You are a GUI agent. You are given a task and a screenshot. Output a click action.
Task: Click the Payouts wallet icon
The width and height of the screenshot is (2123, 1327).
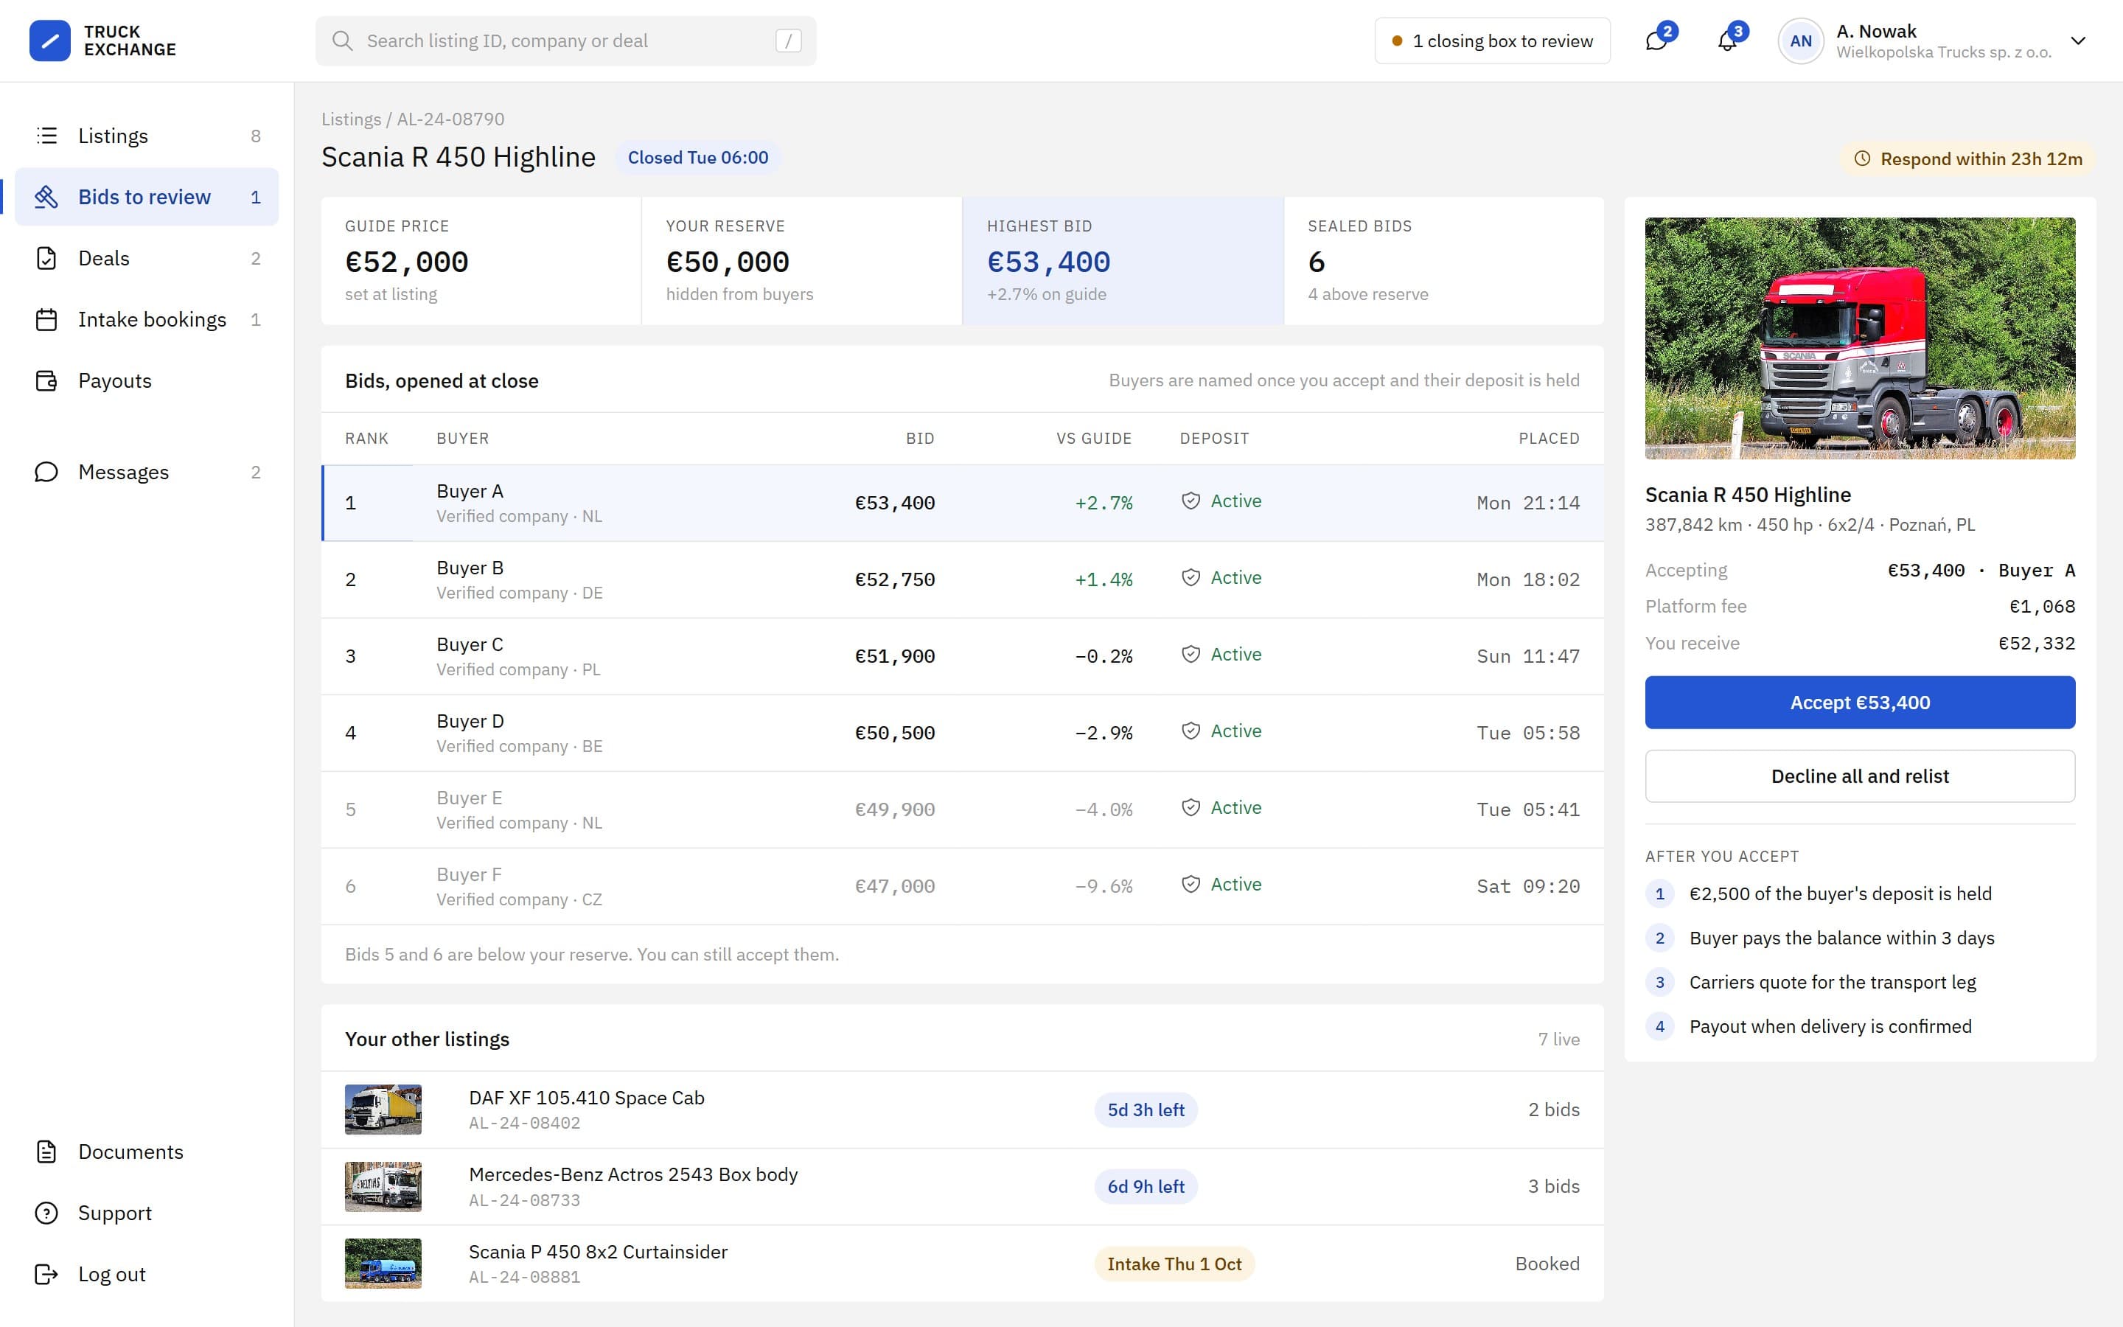(x=46, y=381)
